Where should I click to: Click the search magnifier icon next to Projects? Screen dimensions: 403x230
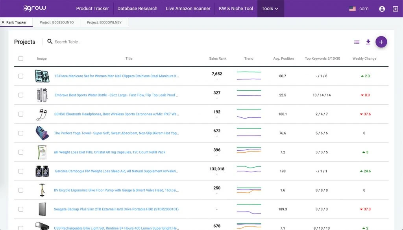tap(49, 41)
